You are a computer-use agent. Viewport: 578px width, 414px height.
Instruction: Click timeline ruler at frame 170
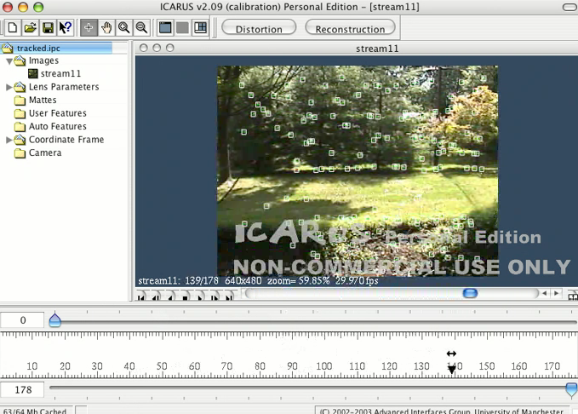click(552, 366)
